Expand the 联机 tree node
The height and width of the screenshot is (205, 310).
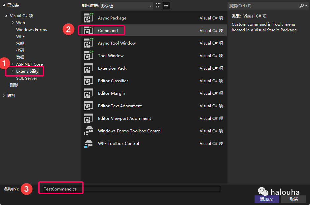[4, 96]
